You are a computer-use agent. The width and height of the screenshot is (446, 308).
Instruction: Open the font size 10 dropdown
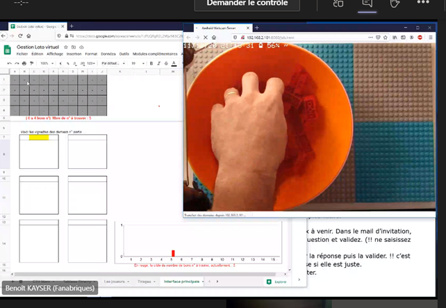click(138, 63)
